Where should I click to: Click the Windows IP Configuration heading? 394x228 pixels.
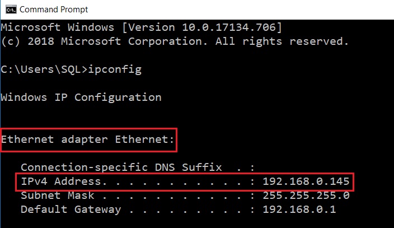81,97
